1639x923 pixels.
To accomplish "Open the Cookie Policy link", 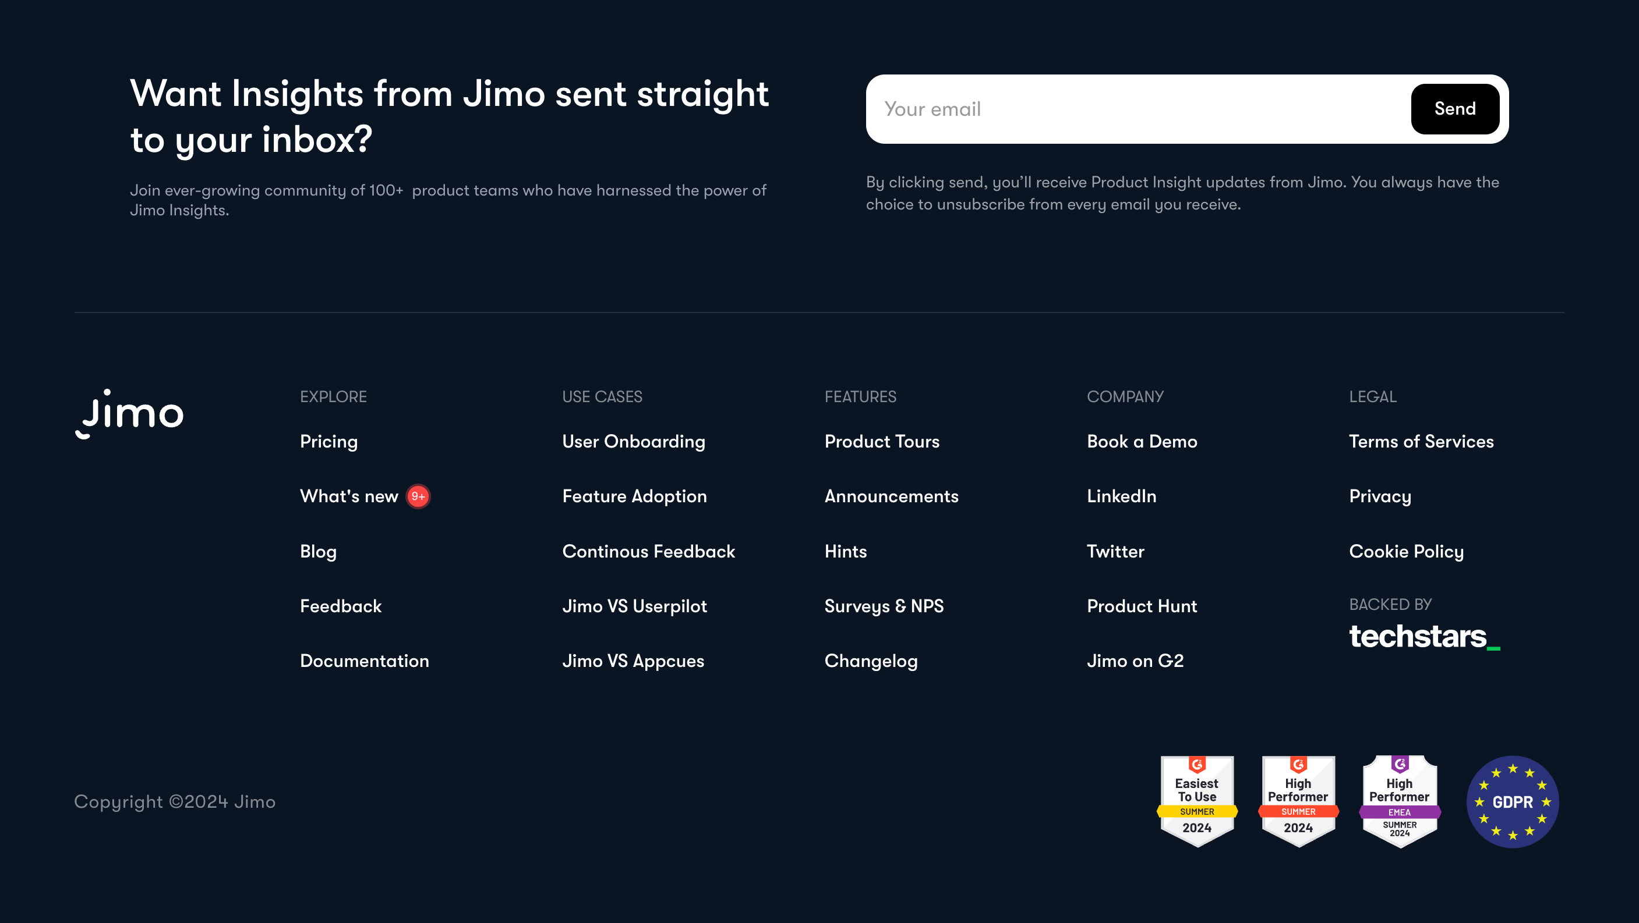I will point(1406,551).
